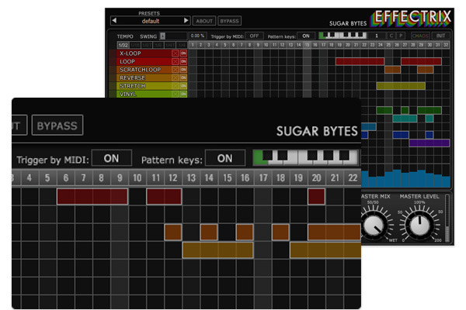Click the P paste pattern button

(x=401, y=36)
